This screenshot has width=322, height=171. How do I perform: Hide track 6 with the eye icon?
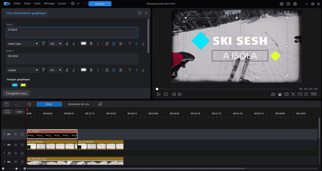pos(16,134)
